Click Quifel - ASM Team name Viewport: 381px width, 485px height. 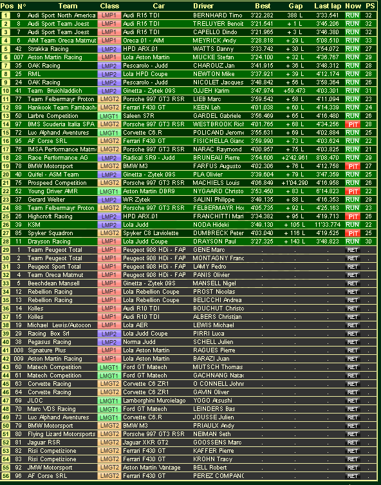[53, 174]
